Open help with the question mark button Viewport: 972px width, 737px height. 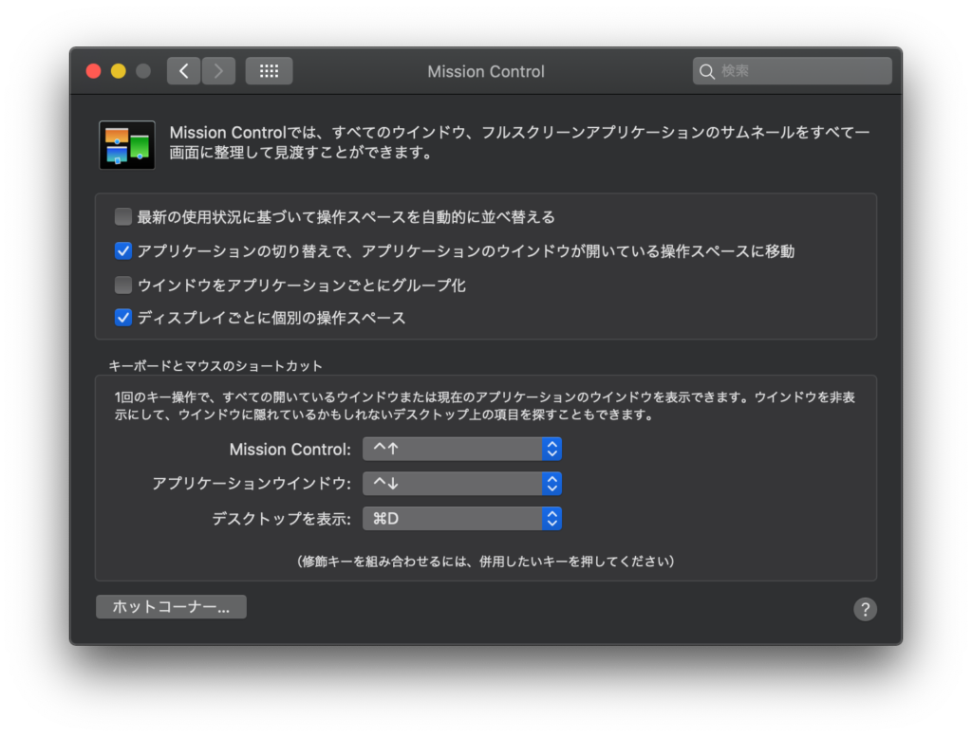(x=865, y=609)
